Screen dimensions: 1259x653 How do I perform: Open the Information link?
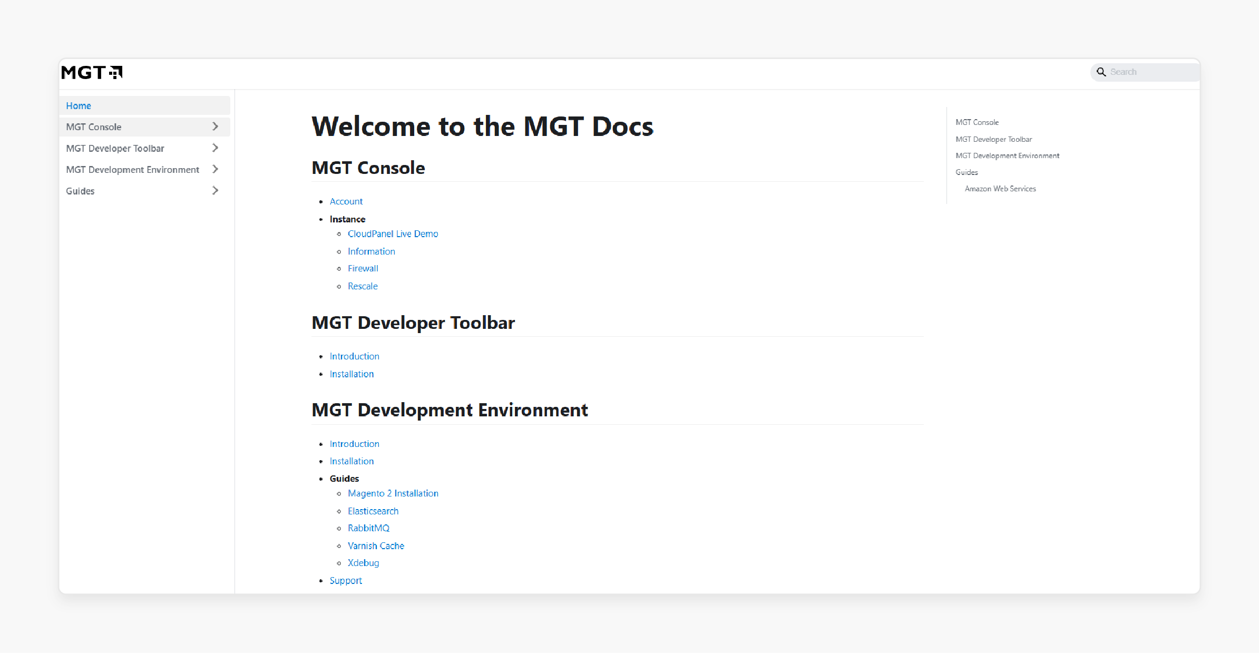click(371, 251)
